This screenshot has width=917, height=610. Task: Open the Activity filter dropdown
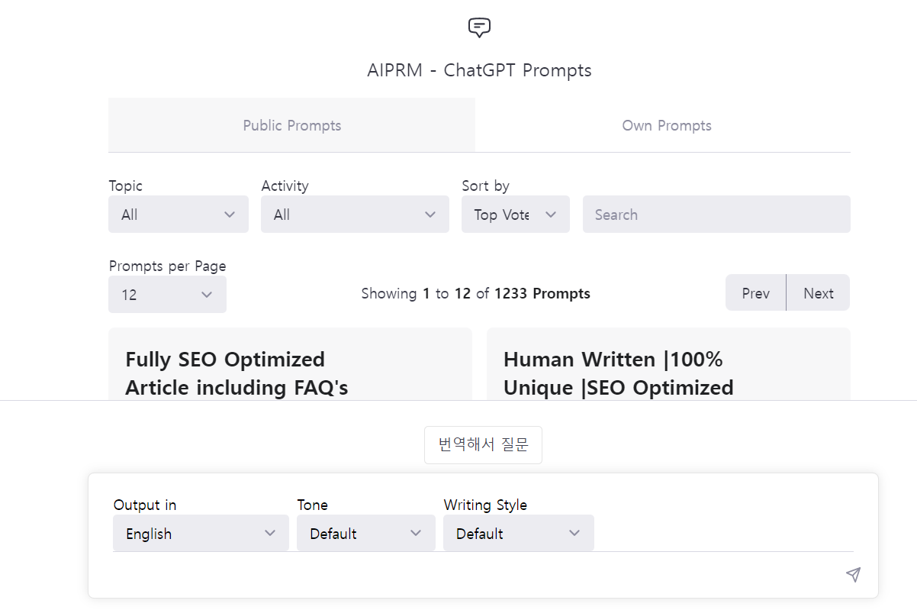point(355,215)
